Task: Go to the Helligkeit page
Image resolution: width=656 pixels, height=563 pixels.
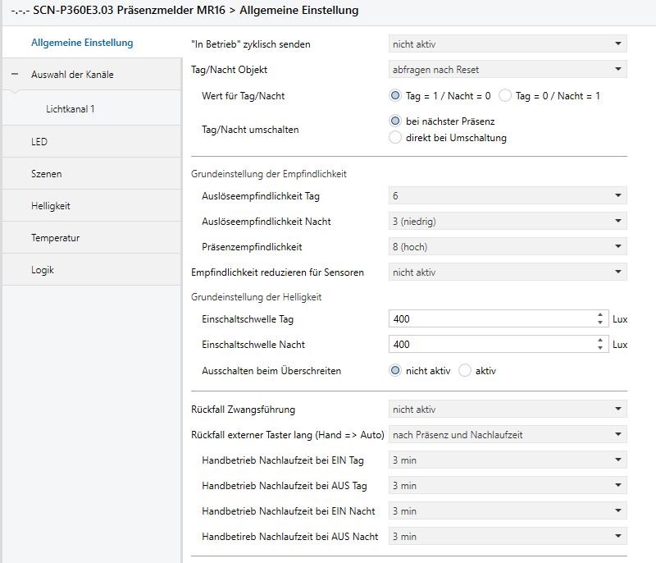Action: (x=51, y=206)
